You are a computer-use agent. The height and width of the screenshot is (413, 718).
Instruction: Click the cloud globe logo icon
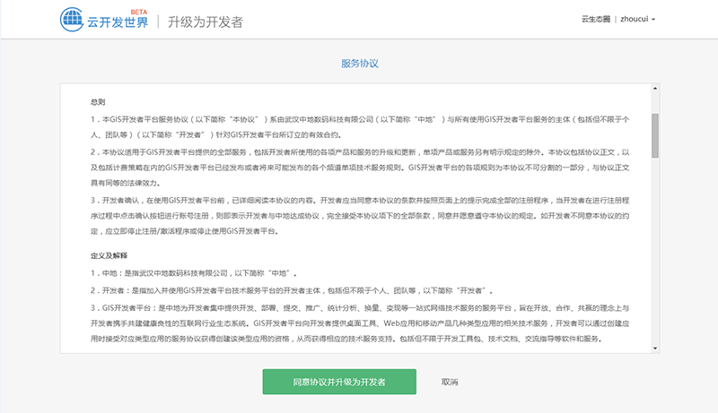click(72, 19)
